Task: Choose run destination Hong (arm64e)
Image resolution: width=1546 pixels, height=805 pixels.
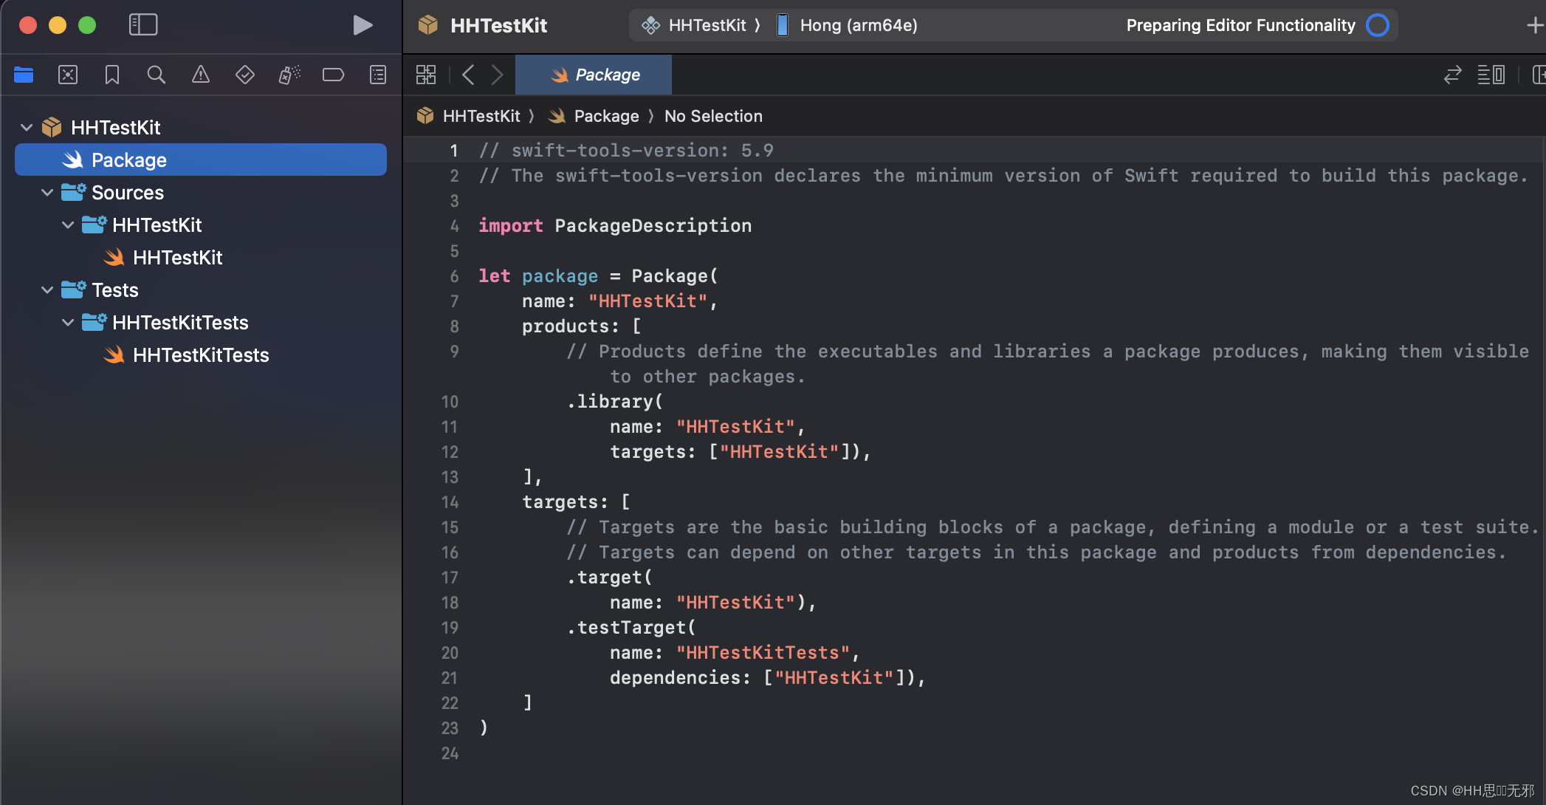Action: (x=848, y=25)
